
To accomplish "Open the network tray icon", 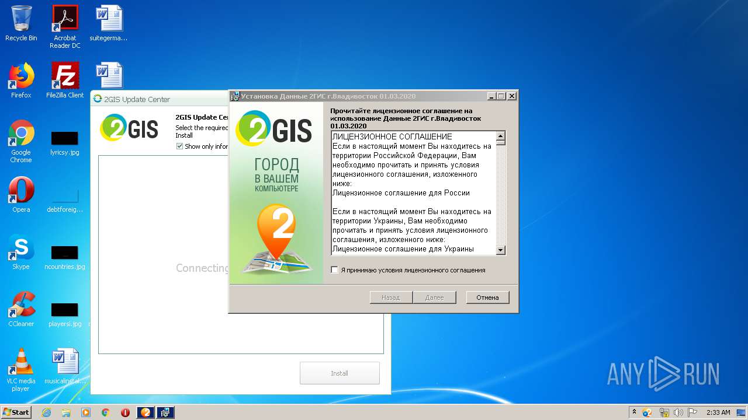I will (x=664, y=412).
